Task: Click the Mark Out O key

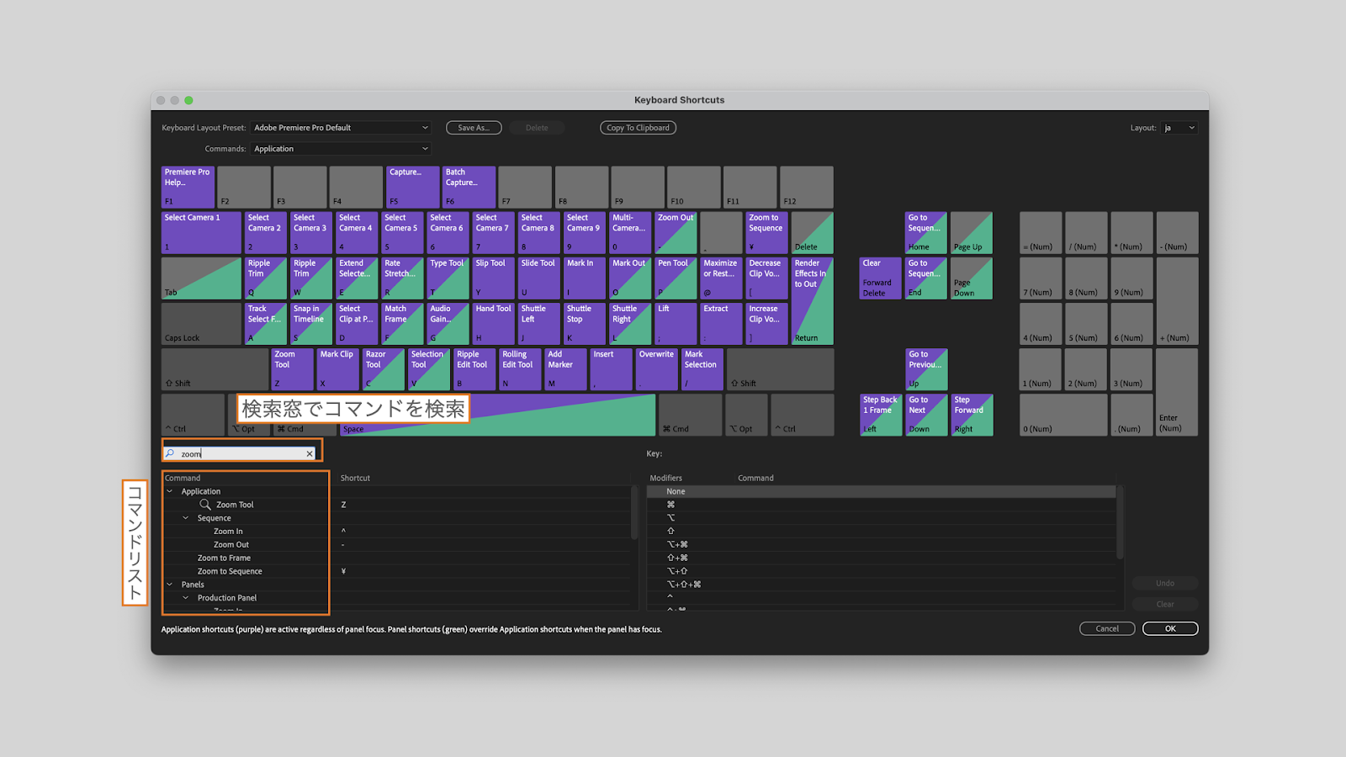Action: click(631, 278)
